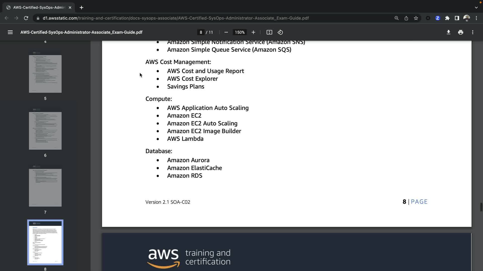The image size is (483, 271).
Task: Print the PDF document
Action: (x=461, y=32)
